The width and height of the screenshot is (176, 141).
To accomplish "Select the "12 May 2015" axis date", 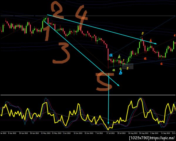I will pos(46,133).
